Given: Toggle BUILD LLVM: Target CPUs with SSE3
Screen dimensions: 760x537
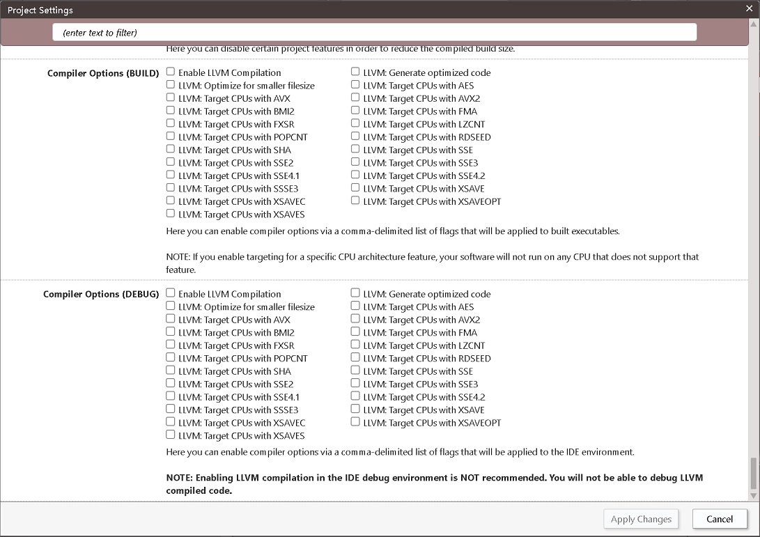Looking at the screenshot, I should (355, 162).
